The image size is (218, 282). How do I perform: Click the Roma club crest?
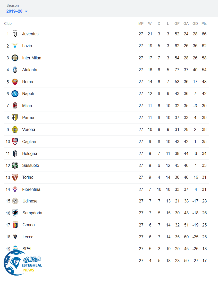15,82
